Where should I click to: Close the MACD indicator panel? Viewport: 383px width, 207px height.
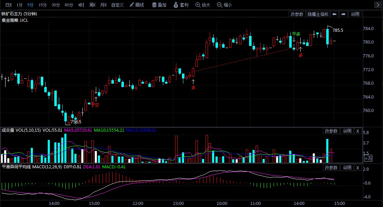pos(358,168)
